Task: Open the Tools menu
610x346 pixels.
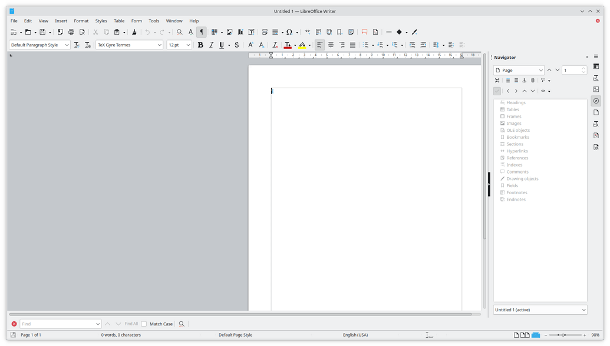Action: pyautogui.click(x=154, y=21)
